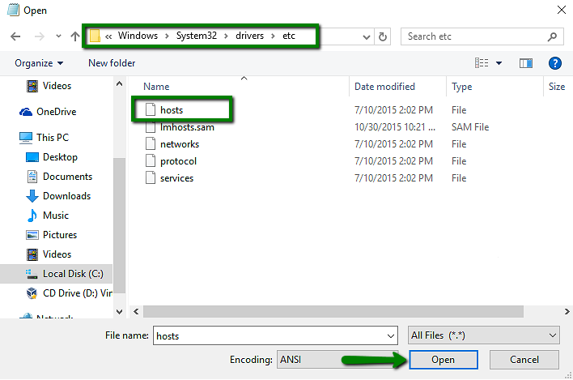Click the Open button
Image resolution: width=573 pixels, height=380 pixels.
tap(443, 360)
